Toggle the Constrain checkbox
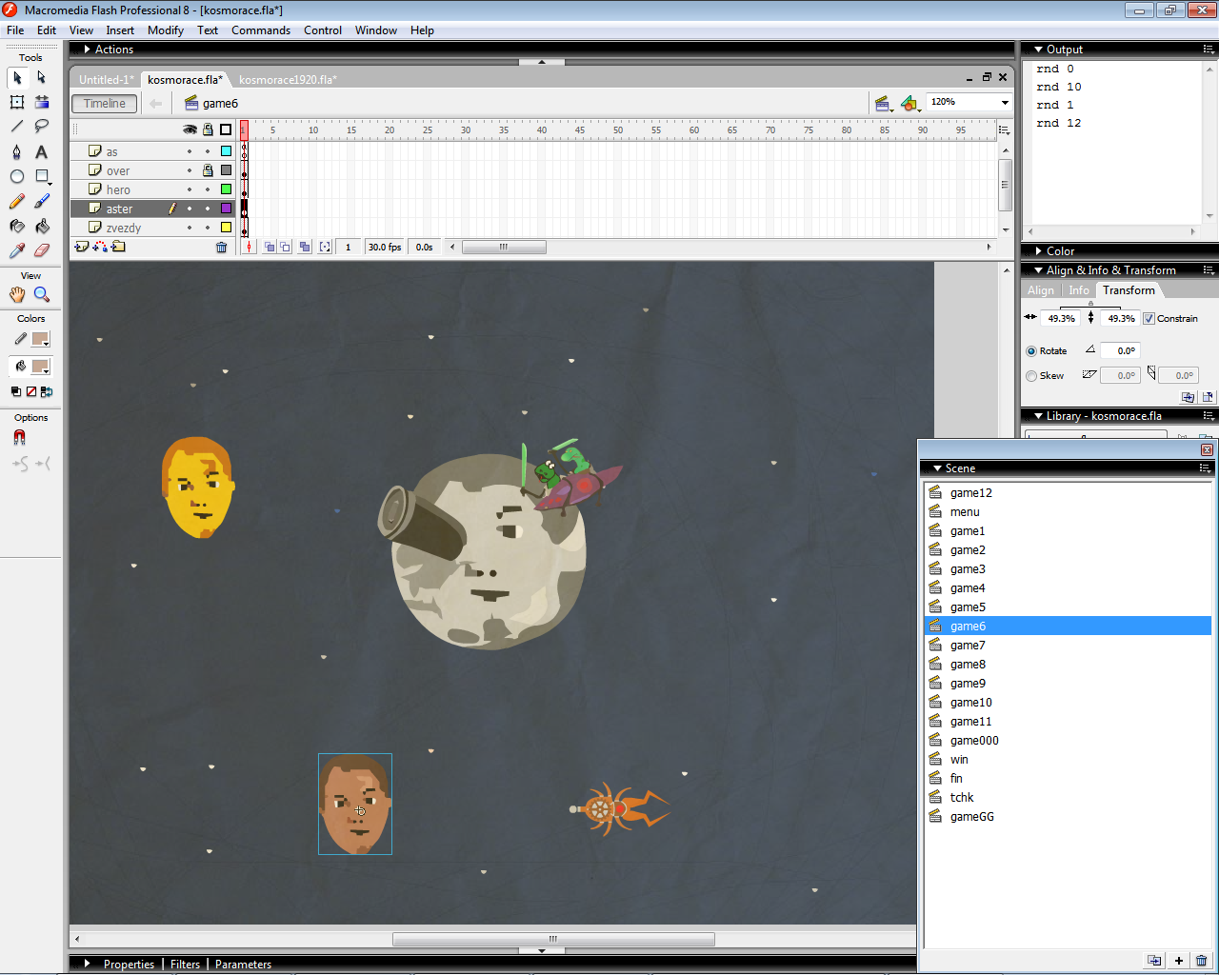1219x975 pixels. [1149, 318]
